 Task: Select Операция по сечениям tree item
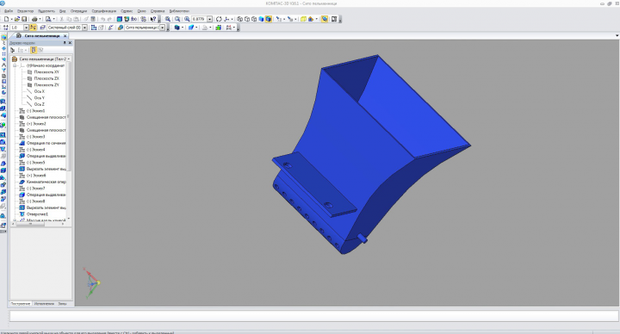(46, 143)
